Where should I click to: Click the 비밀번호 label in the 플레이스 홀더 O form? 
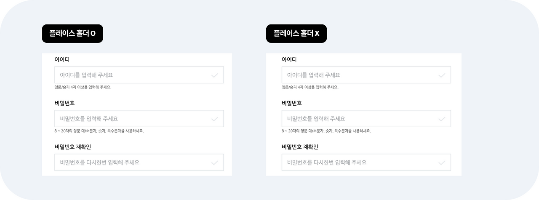coord(64,103)
